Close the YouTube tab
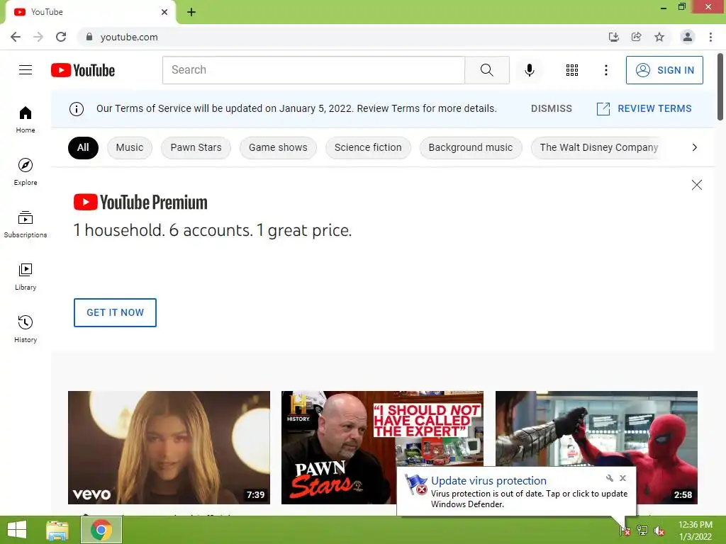The height and width of the screenshot is (544, 726). (164, 12)
